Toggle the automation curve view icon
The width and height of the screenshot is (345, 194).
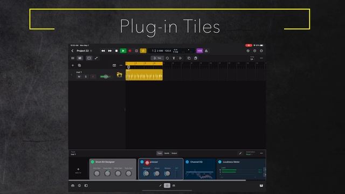(96, 58)
